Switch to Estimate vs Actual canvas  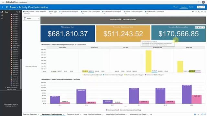(x=73, y=114)
